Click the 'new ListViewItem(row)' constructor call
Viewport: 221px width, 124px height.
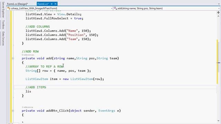(83, 79)
